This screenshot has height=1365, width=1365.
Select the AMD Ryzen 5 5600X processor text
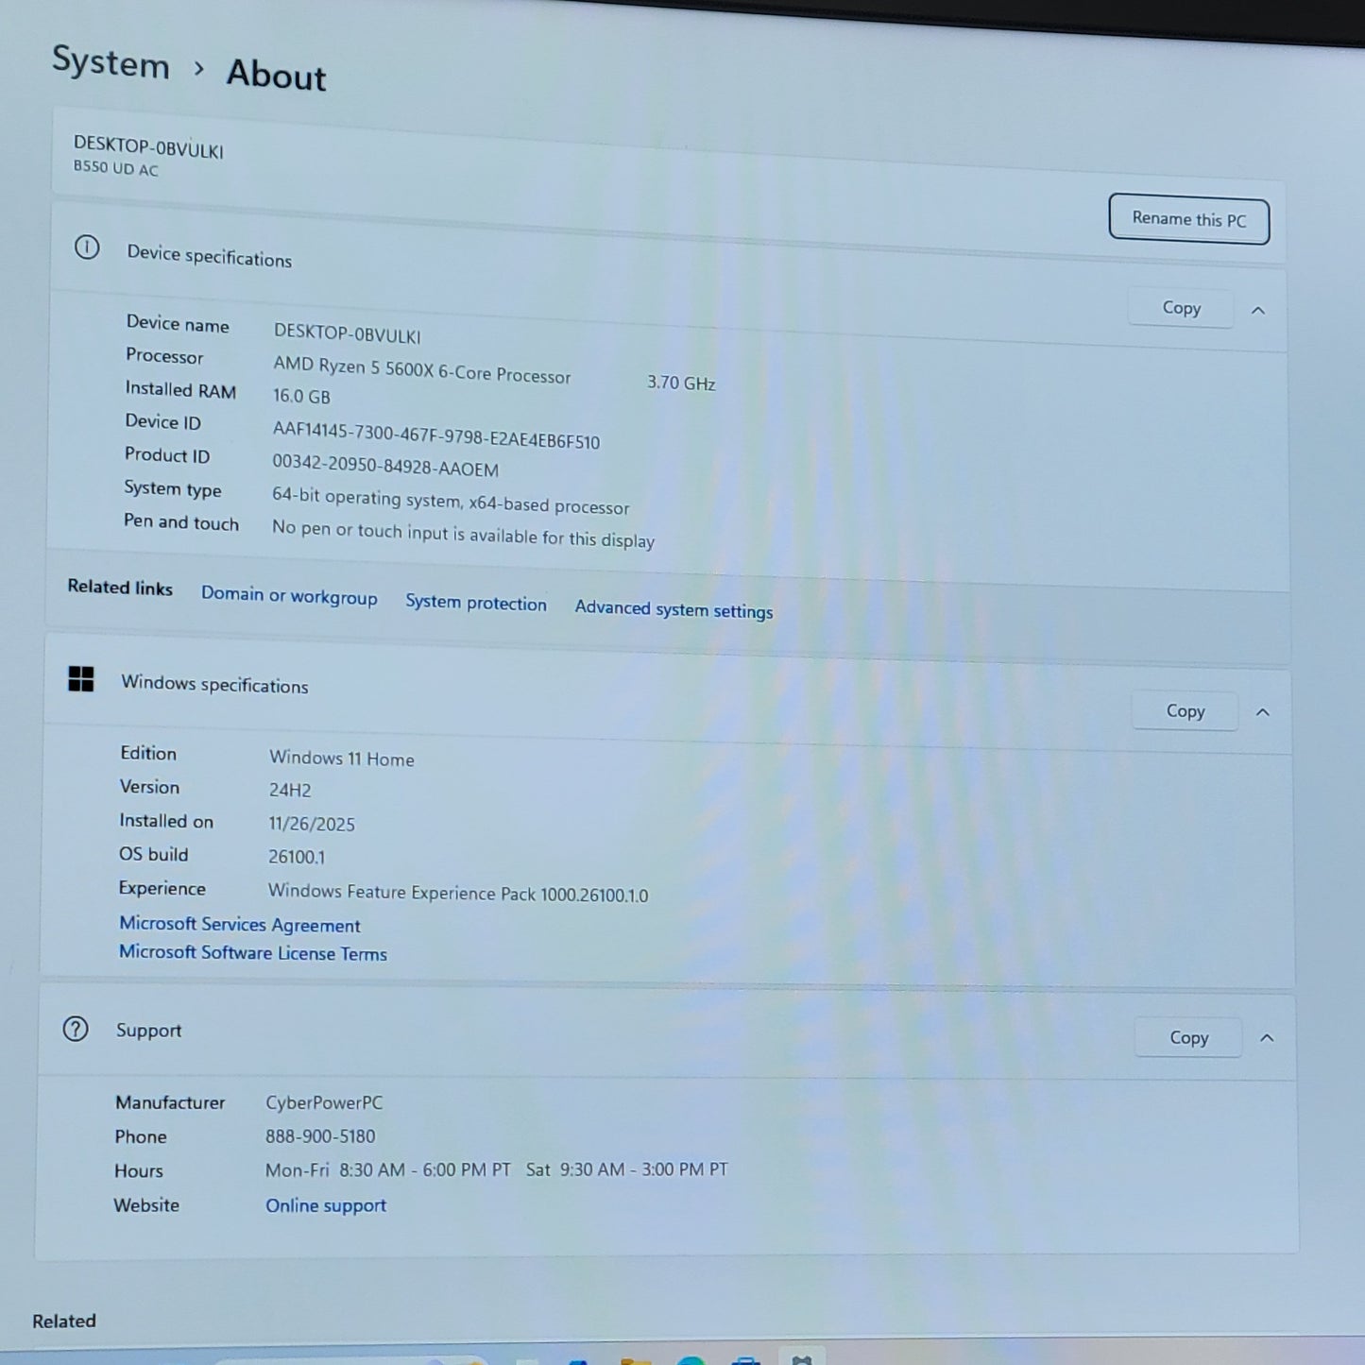coord(422,369)
